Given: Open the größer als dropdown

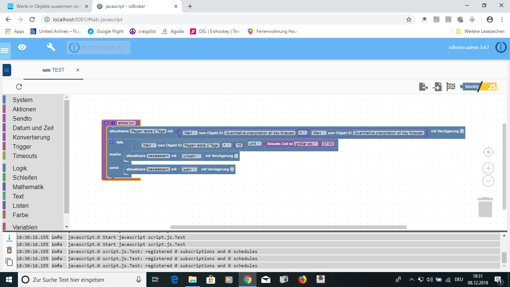Looking at the screenshot, I should click(306, 143).
